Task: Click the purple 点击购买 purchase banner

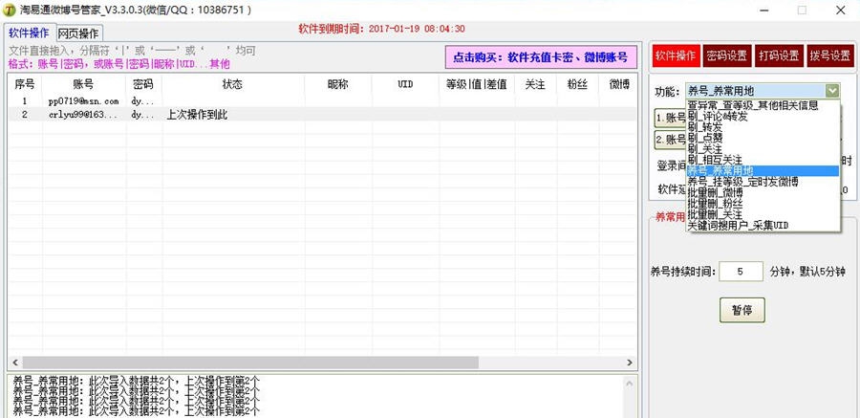Action: tap(541, 56)
